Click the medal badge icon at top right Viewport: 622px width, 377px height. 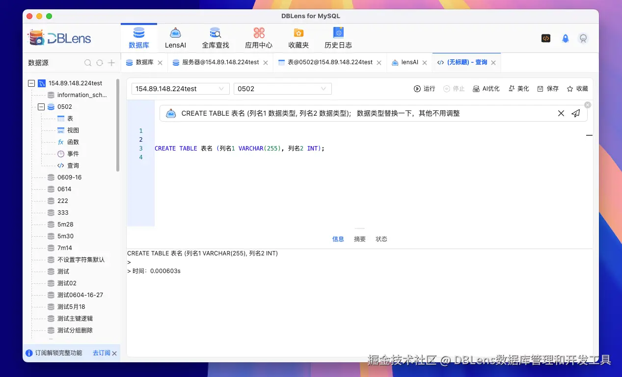pos(583,38)
